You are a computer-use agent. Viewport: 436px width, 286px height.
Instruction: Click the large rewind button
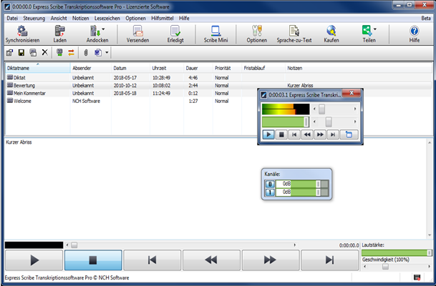[212, 260]
